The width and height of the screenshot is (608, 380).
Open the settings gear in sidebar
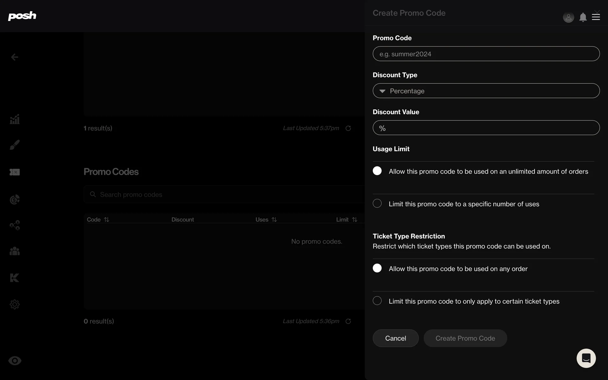[x=15, y=304]
